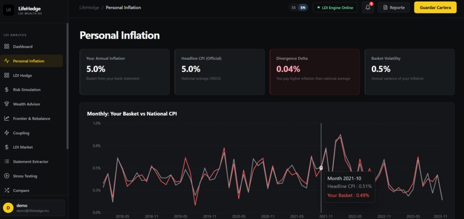
Task: Open the demo@lifehedge.mx account card
Action: point(33,208)
